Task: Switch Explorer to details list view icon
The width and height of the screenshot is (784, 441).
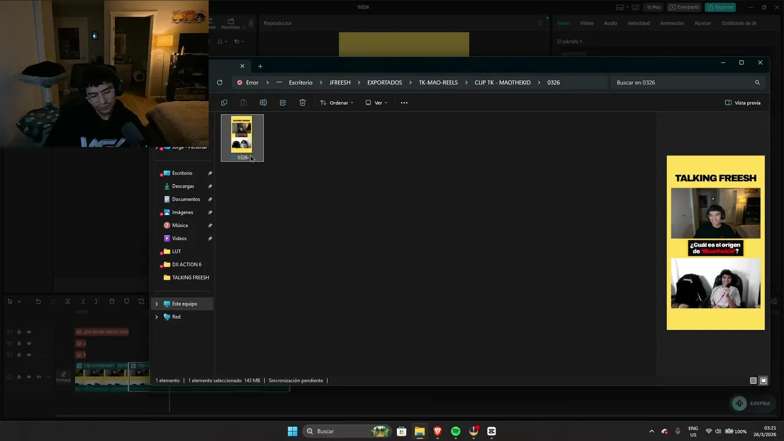Action: (753, 381)
